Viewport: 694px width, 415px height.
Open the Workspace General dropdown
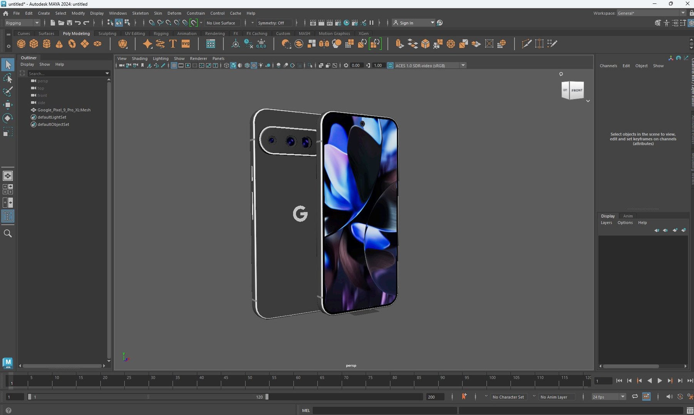683,13
